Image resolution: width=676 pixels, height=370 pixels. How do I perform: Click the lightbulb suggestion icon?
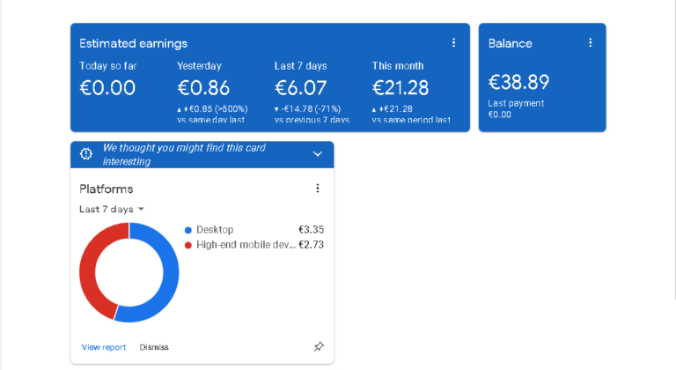pyautogui.click(x=85, y=154)
